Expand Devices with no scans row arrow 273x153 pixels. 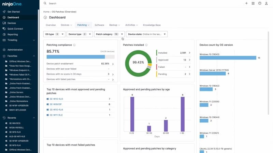pos(113,74)
